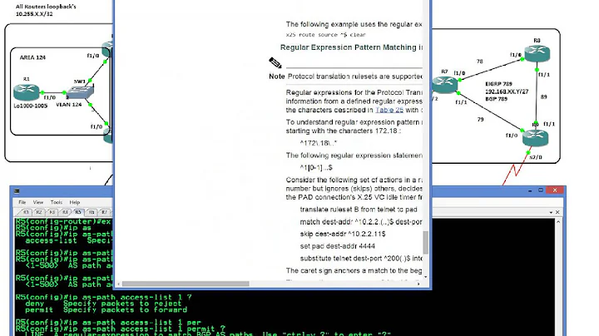Click the terminal scrollbar up arrow
This screenshot has width=599, height=336.
tap(558, 221)
